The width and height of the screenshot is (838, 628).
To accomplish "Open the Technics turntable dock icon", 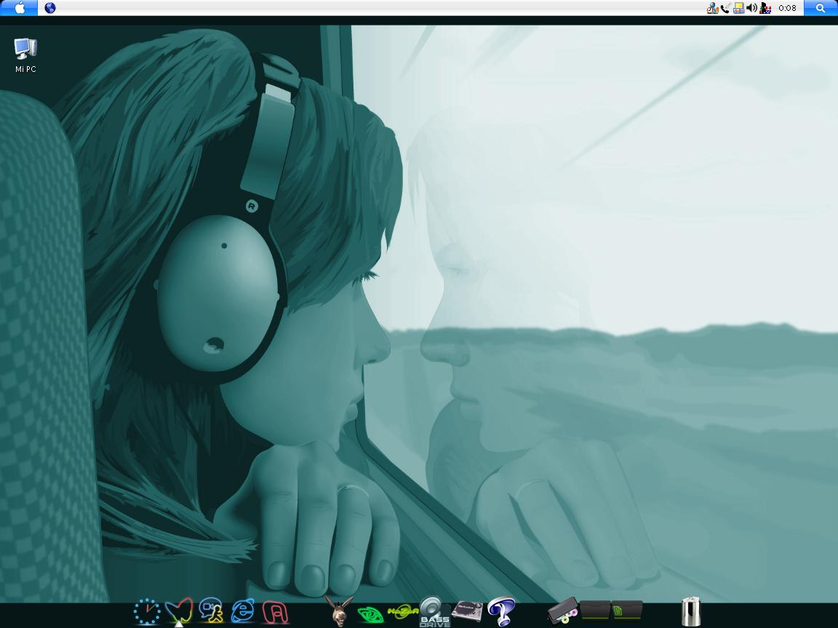I will tap(467, 611).
